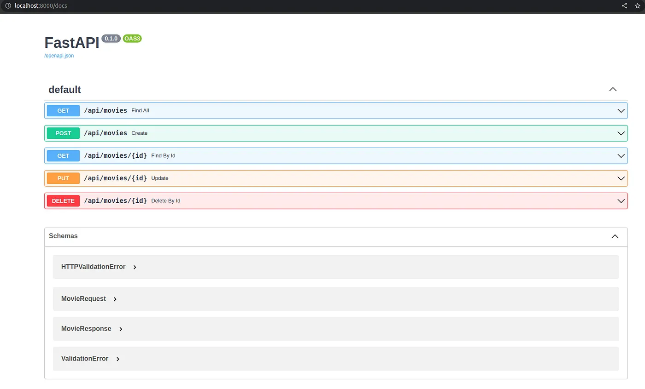Screen dimensions: 645x389
Task: Expand GET /api/movies Find All arrow
Action: [621, 110]
